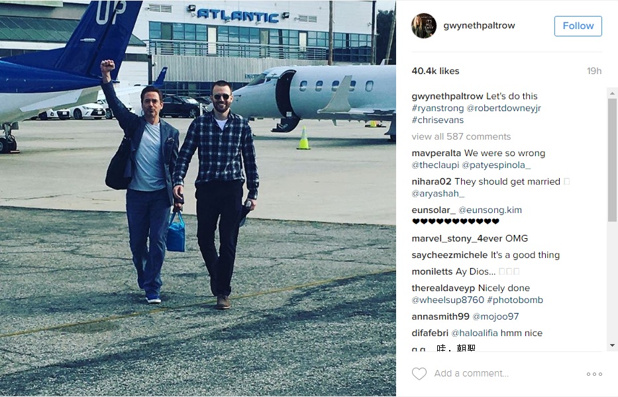Open the 19h timestamp link
618x397 pixels.
(x=594, y=71)
